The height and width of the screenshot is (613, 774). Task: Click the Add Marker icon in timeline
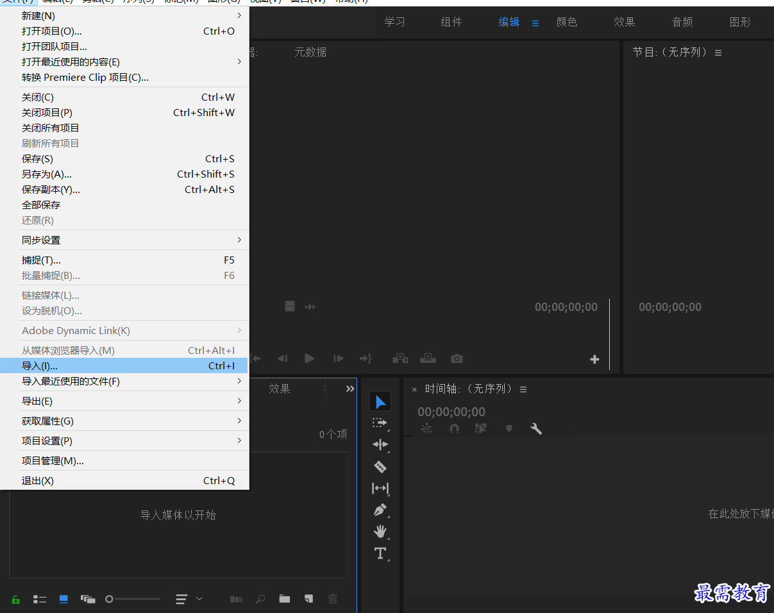point(509,429)
